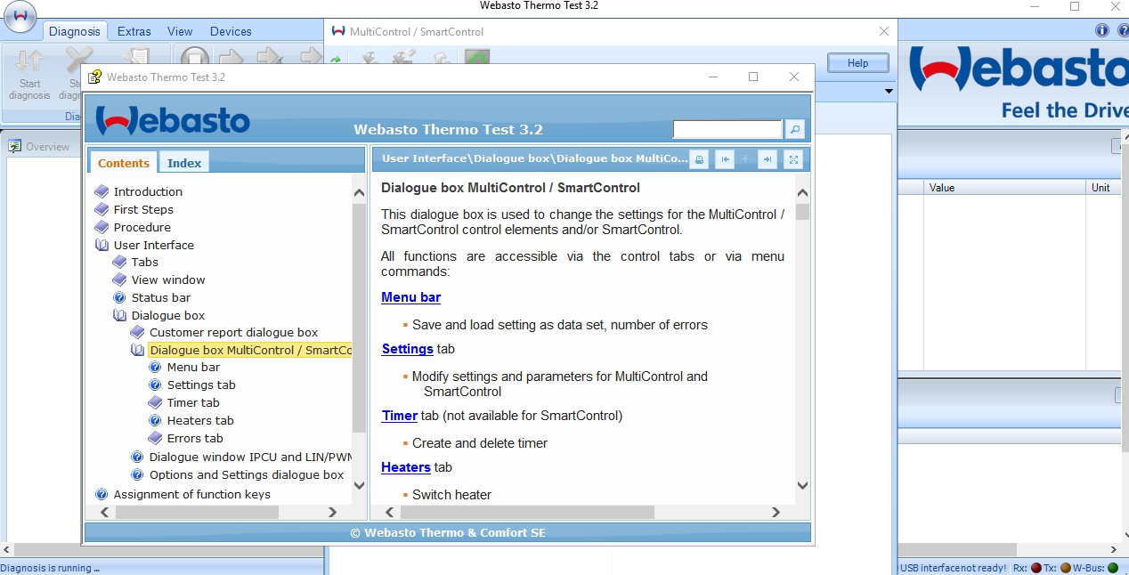Click the Status bar topic icon

[x=119, y=297]
